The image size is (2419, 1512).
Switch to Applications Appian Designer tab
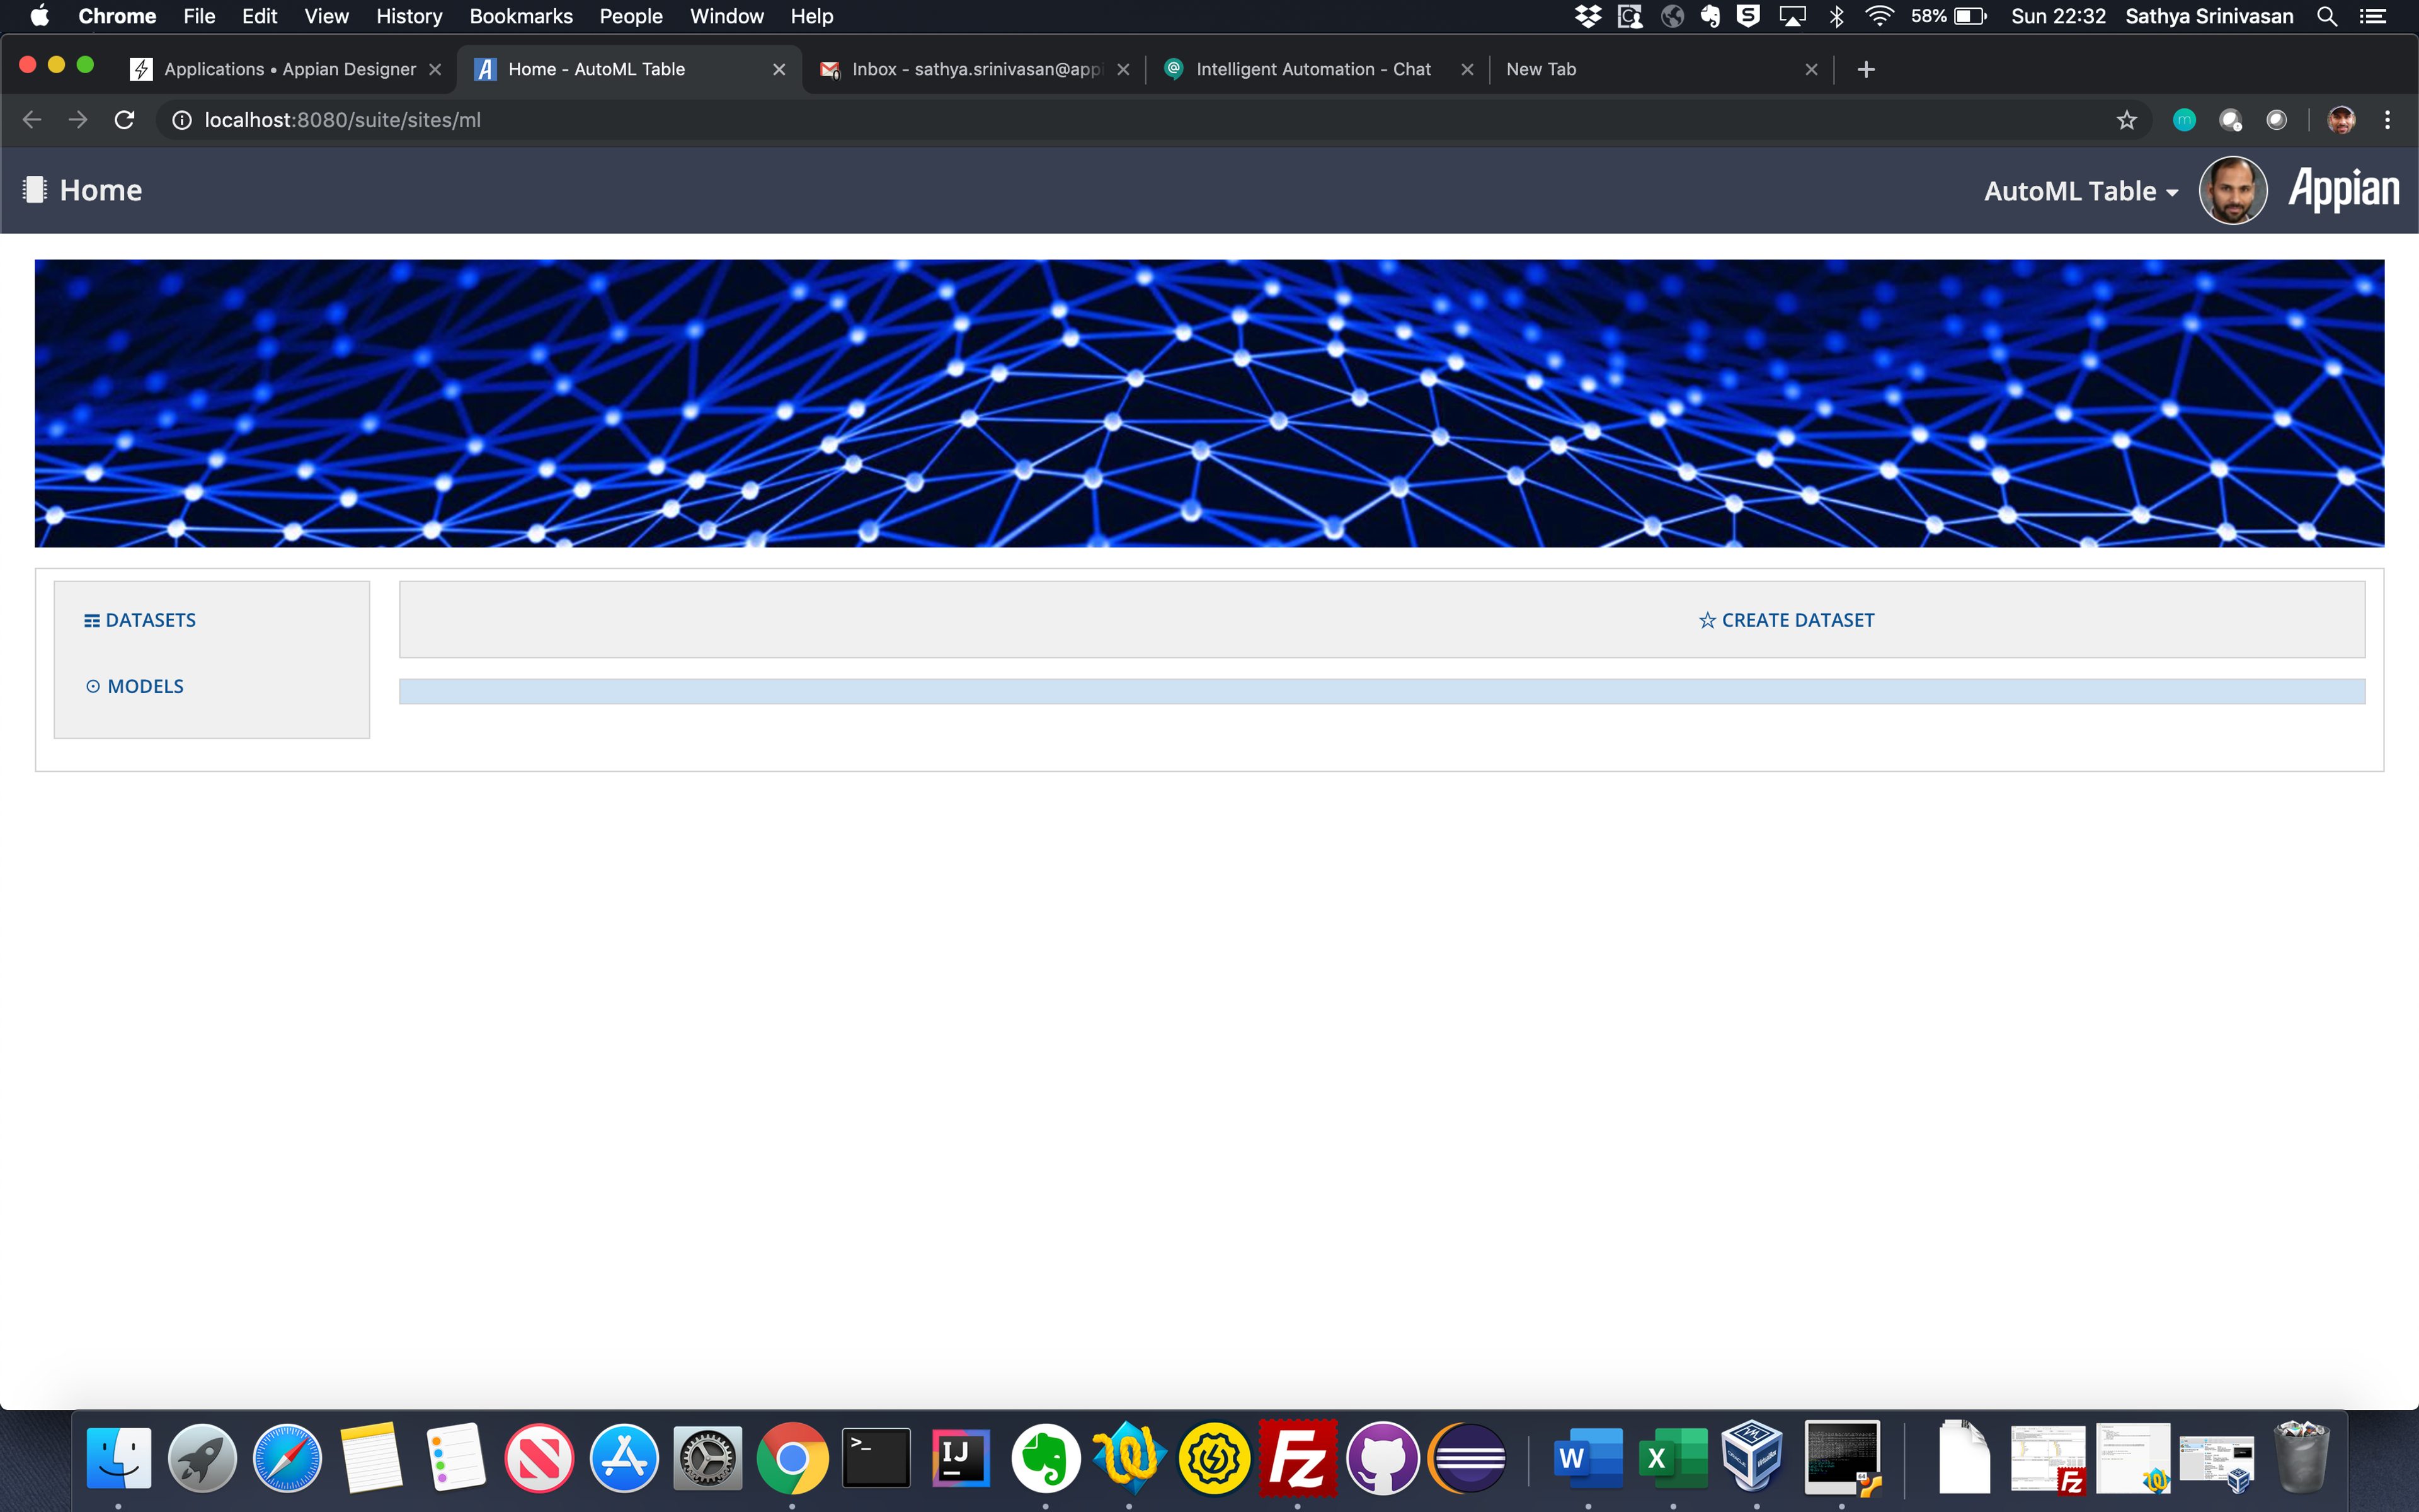tap(289, 69)
